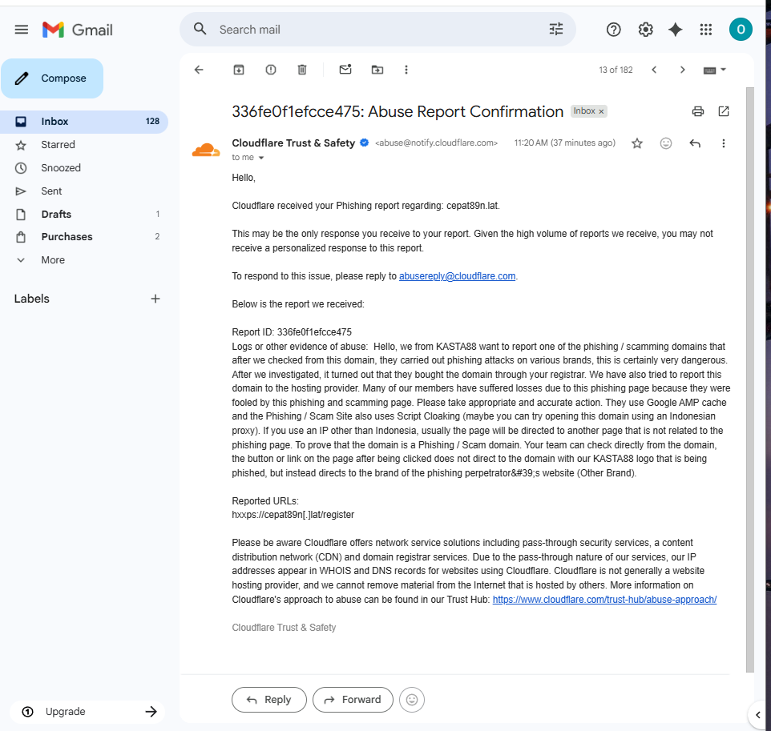Click the 'Report ID: 336fe0f1efcce475' line
Image resolution: width=771 pixels, height=731 pixels.
(x=292, y=332)
